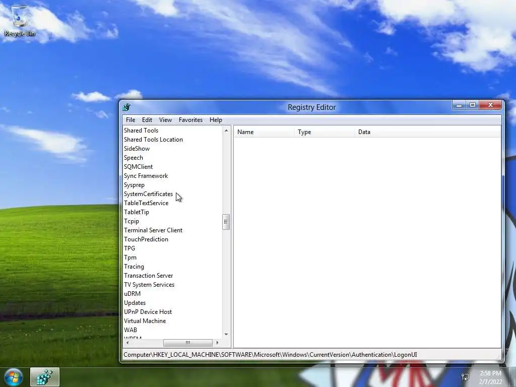The width and height of the screenshot is (516, 387).
Task: Select the Sysprep key
Action: click(x=134, y=185)
